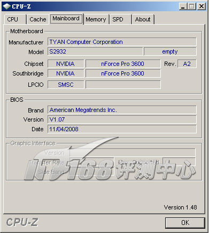Click the Manufacturer label
Image resolution: width=209 pixels, height=233 pixels.
coord(26,42)
